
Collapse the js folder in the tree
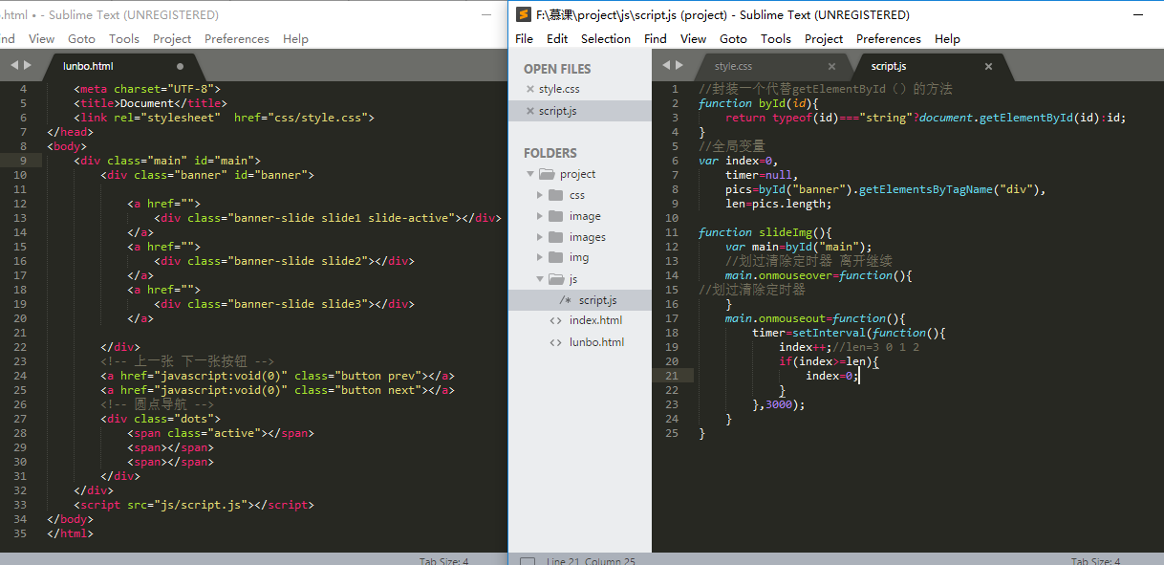click(540, 279)
